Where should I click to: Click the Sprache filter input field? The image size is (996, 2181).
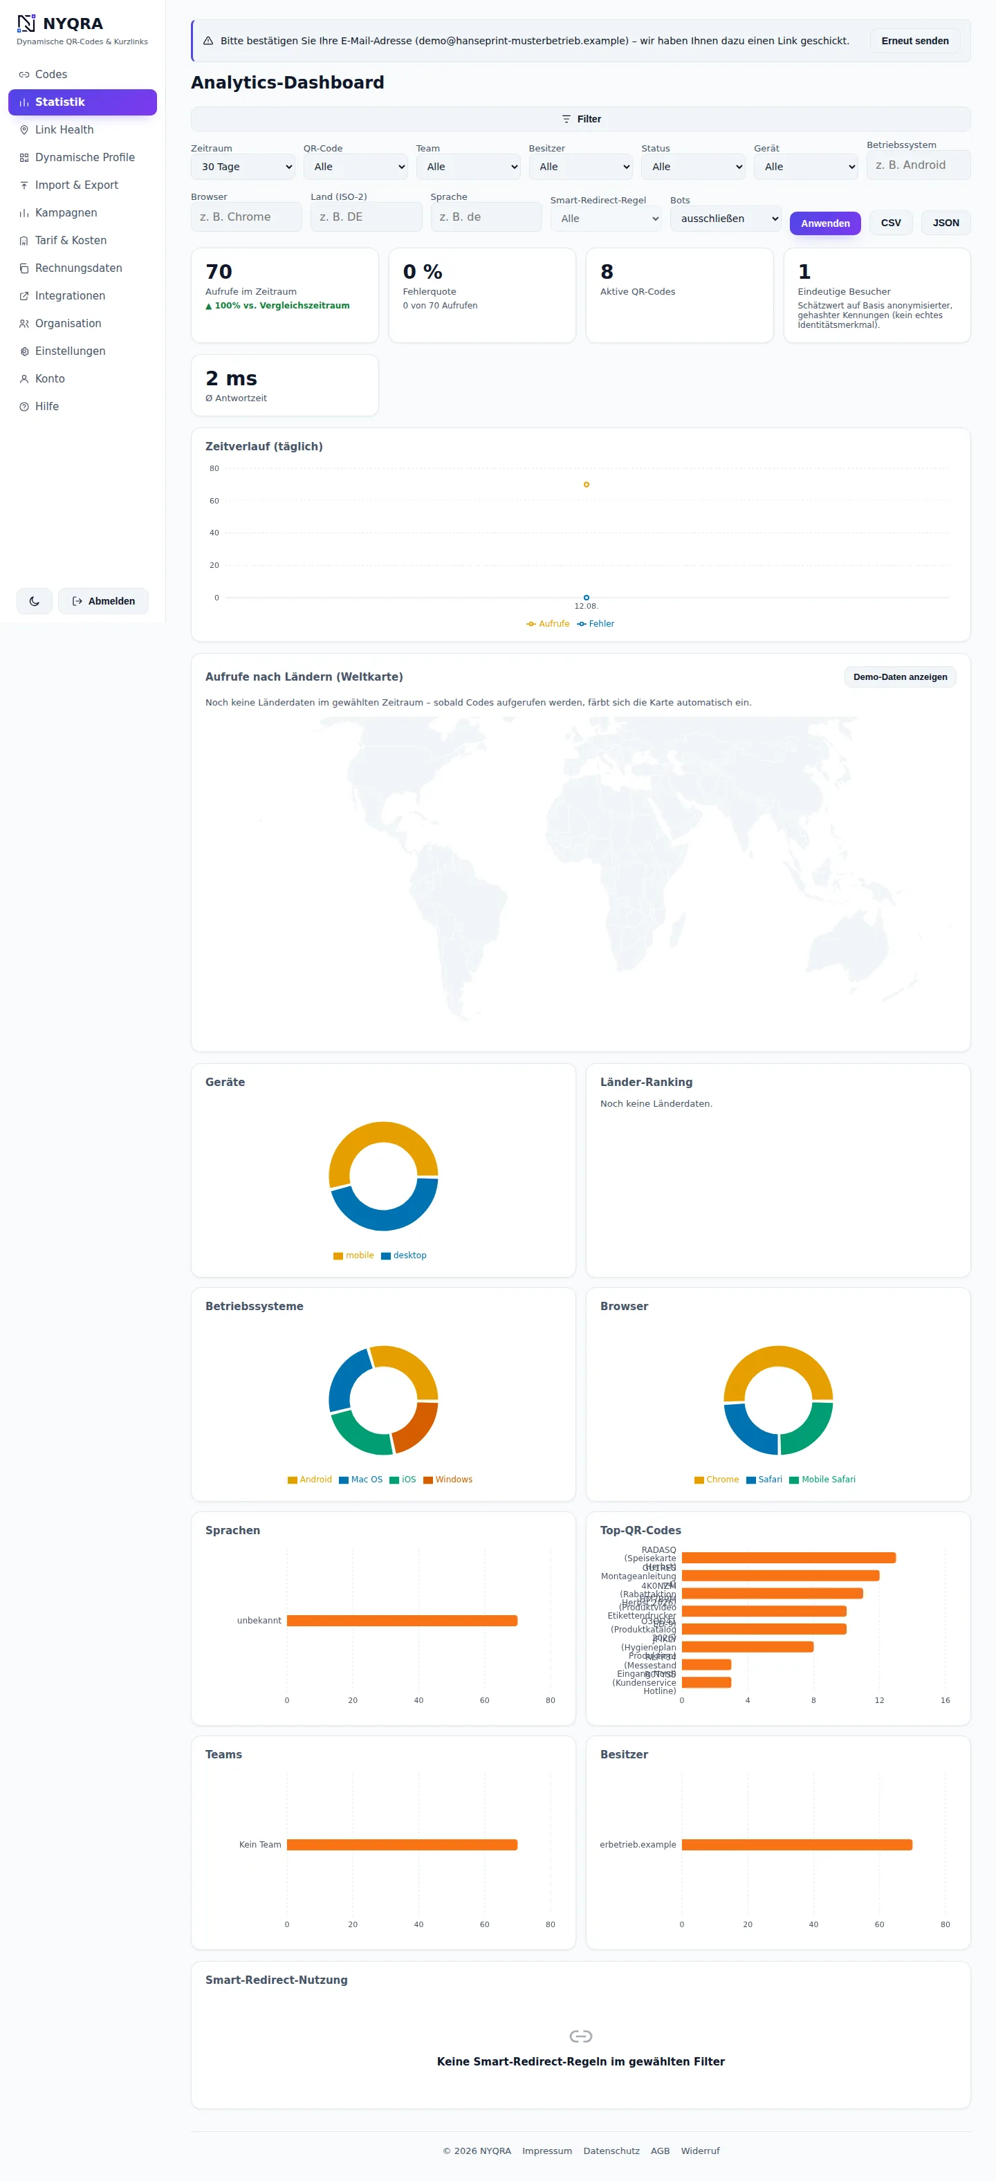tap(486, 217)
